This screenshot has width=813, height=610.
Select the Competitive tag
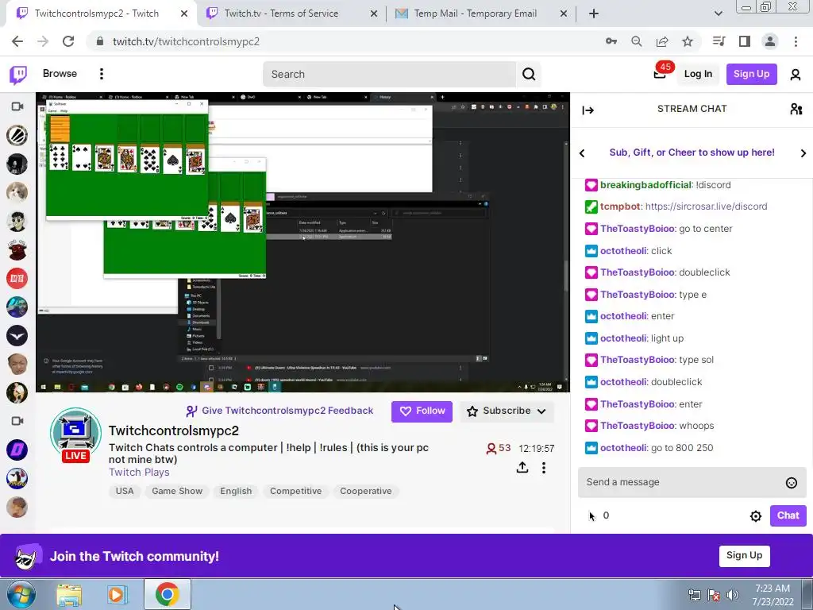click(295, 491)
